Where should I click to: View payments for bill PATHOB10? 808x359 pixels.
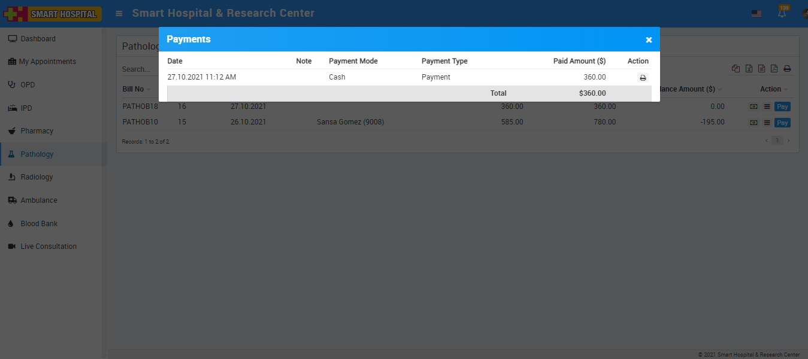point(753,123)
